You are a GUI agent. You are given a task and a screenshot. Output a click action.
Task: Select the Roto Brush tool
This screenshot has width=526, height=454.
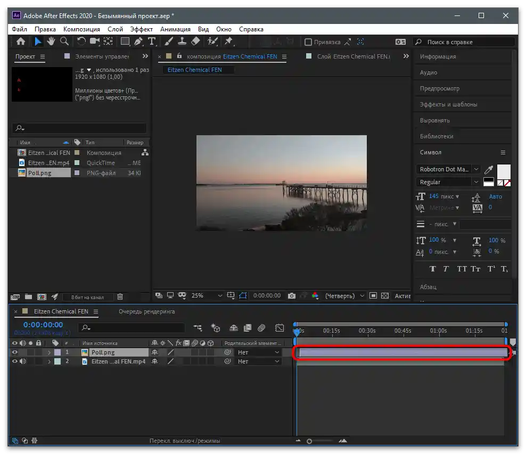212,42
